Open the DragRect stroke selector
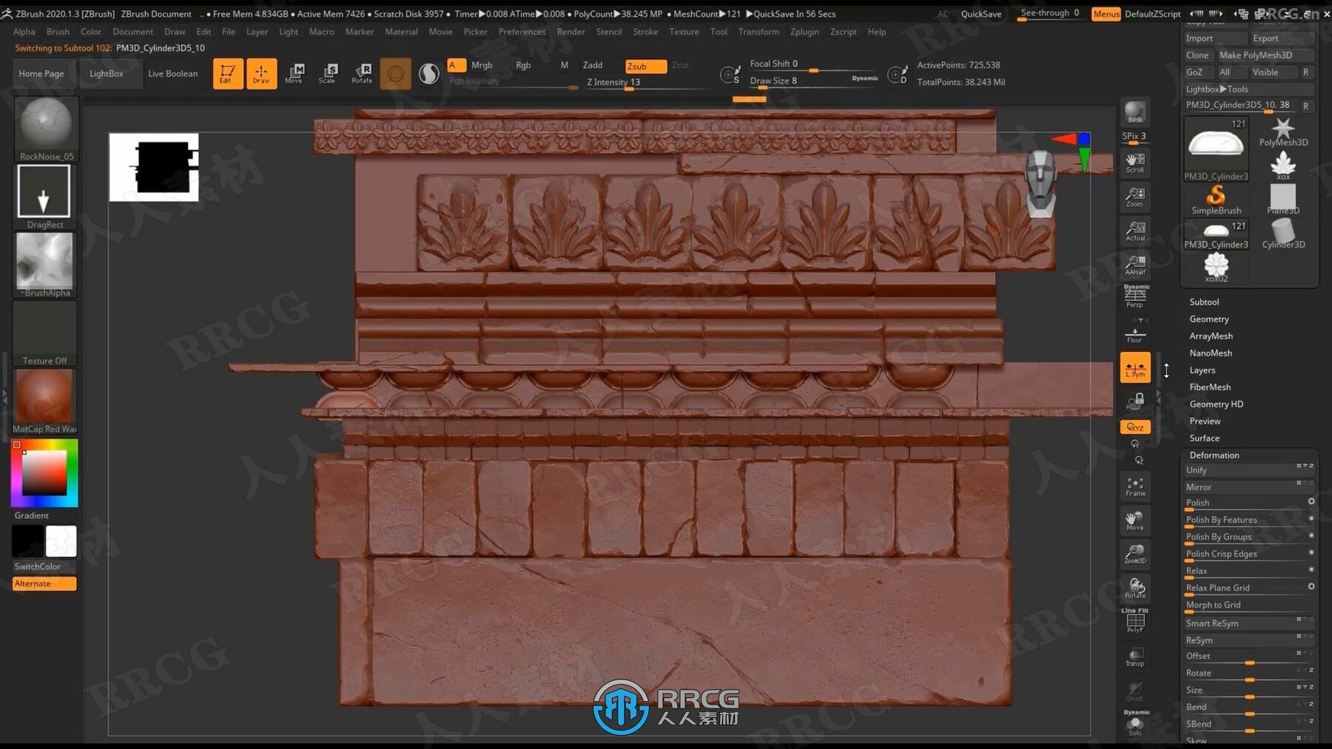The height and width of the screenshot is (749, 1332). (x=44, y=197)
